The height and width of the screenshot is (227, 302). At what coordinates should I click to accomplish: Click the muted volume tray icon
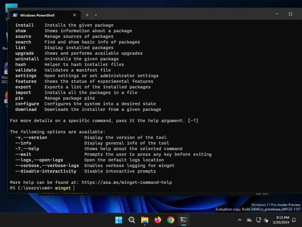(x=266, y=220)
